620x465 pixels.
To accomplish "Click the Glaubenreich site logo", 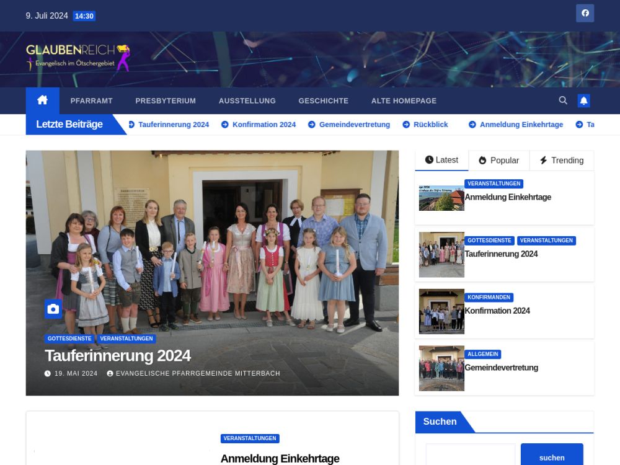I will coord(78,58).
